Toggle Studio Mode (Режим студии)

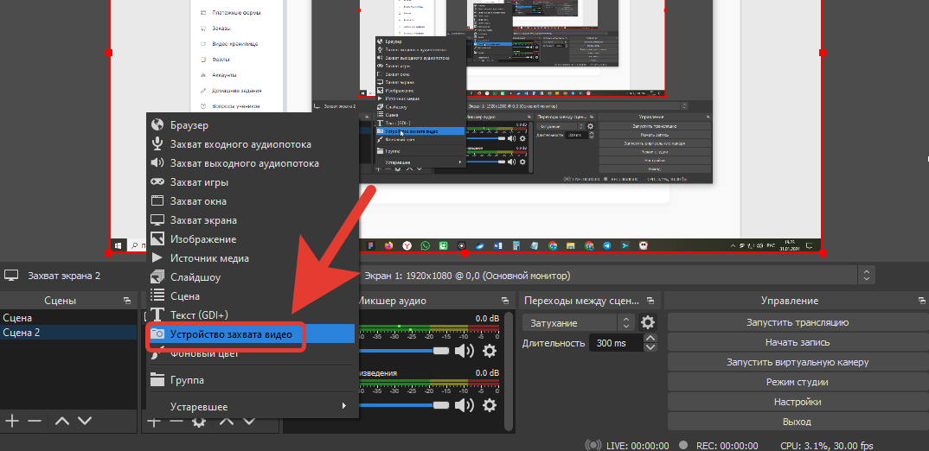[x=797, y=382]
